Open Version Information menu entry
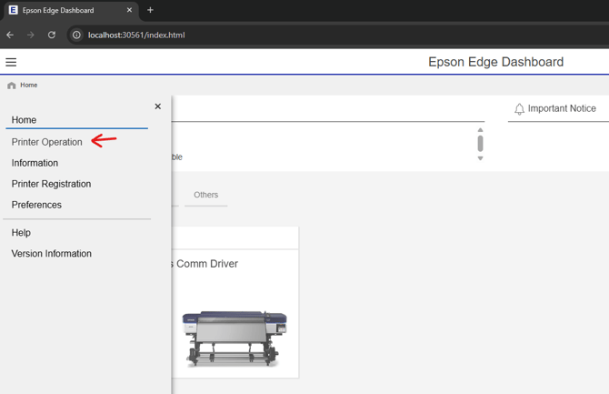Viewport: 609px width, 394px height. [51, 254]
